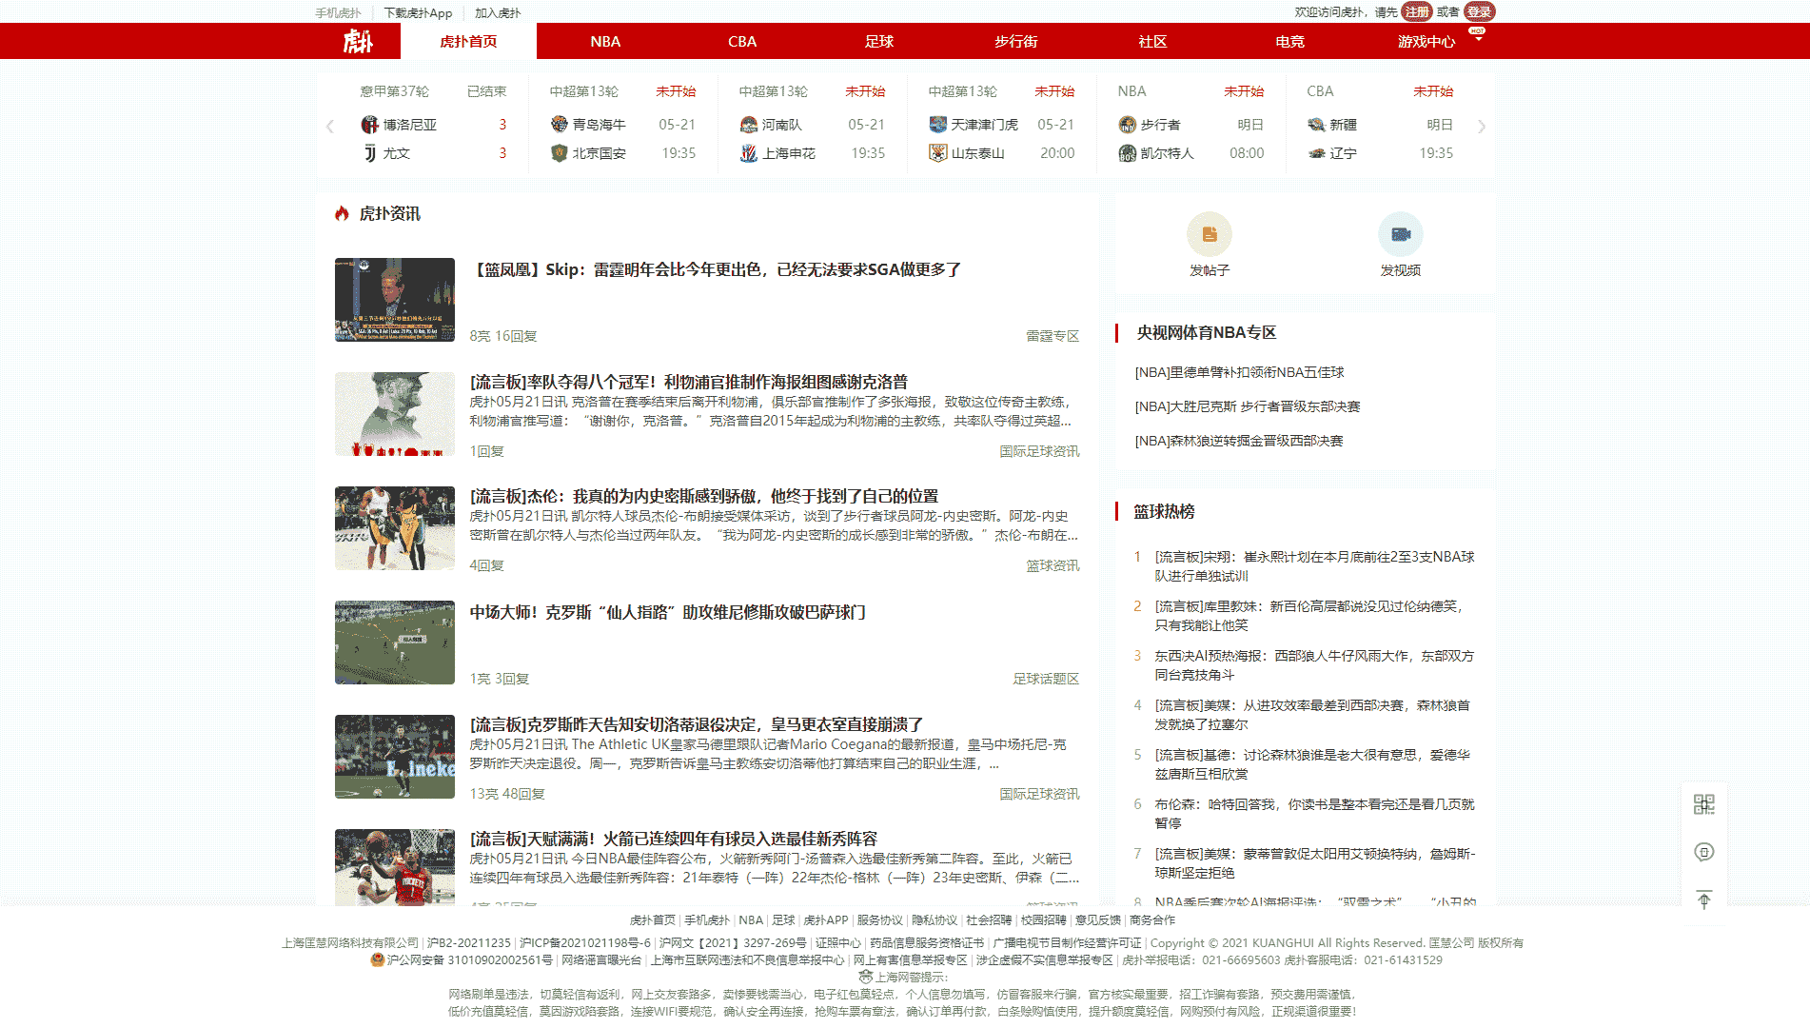Click the 发视频 video camera icon
Image resolution: width=1810 pixels, height=1028 pixels.
tap(1401, 234)
